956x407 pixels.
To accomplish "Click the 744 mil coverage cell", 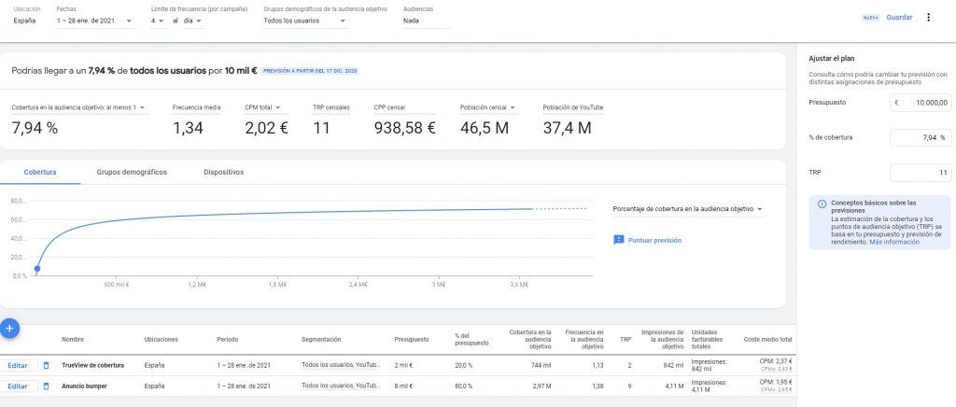I will click(541, 366).
